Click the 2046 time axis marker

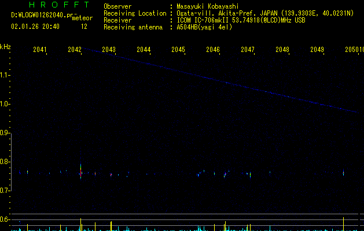click(213, 49)
